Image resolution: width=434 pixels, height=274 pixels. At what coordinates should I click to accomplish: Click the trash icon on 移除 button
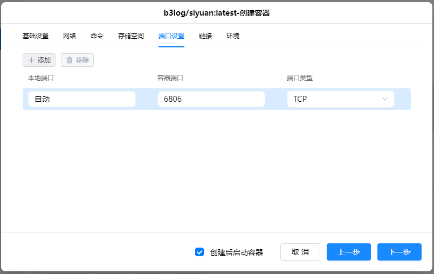(x=70, y=60)
